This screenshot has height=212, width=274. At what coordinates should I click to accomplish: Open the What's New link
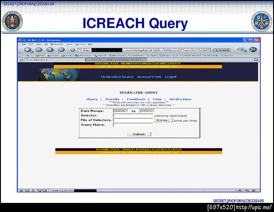pyautogui.click(x=180, y=99)
